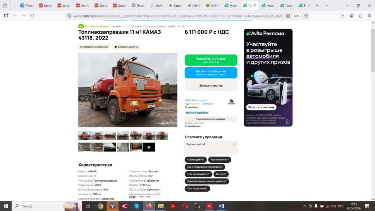This screenshot has height=211, width=375.
Task: Select Где и когда можно посмотреть? question
Action: (x=205, y=167)
